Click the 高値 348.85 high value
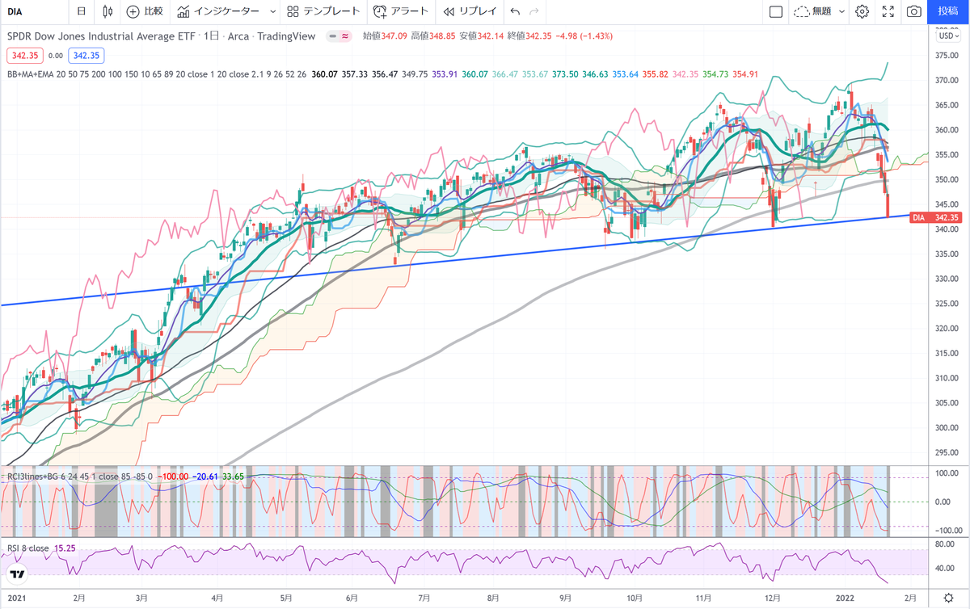This screenshot has width=970, height=609. click(433, 36)
